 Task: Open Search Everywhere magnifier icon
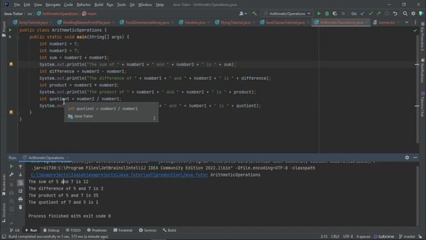[405, 13]
